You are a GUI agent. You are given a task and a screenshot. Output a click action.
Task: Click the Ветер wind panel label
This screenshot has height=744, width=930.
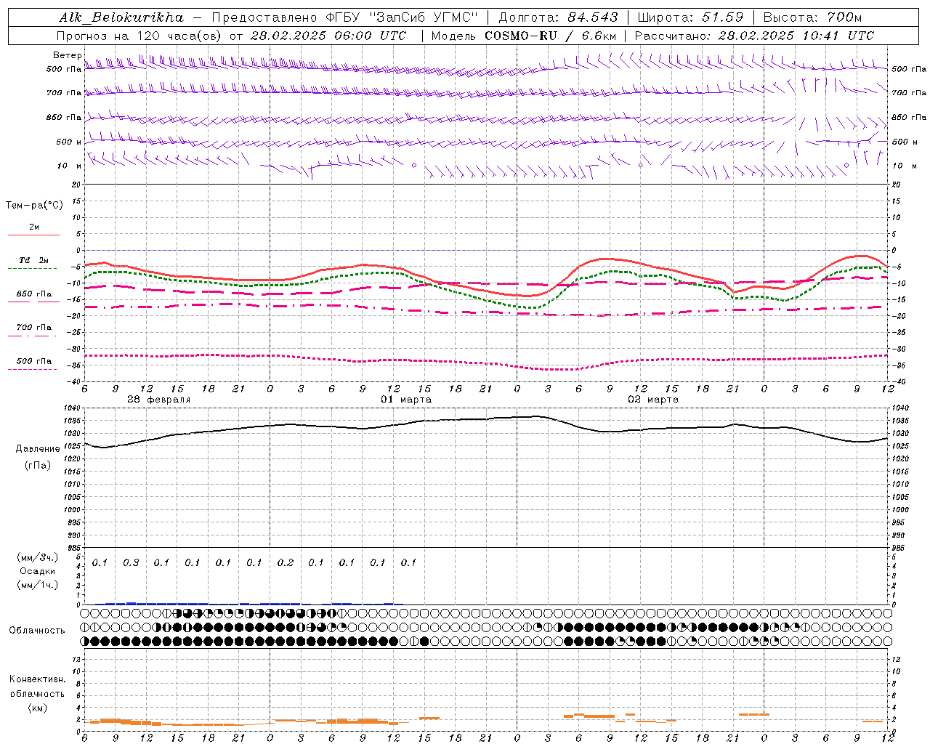[67, 55]
